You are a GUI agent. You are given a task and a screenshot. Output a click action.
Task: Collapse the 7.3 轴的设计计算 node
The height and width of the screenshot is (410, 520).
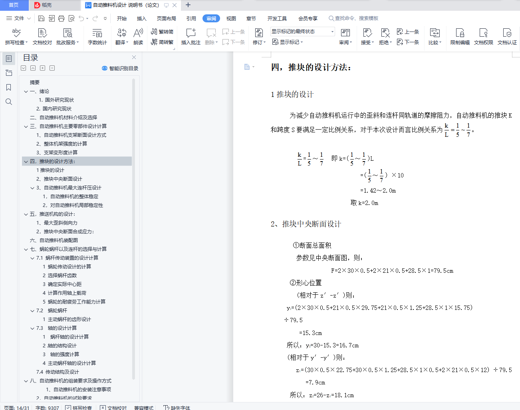coord(32,328)
